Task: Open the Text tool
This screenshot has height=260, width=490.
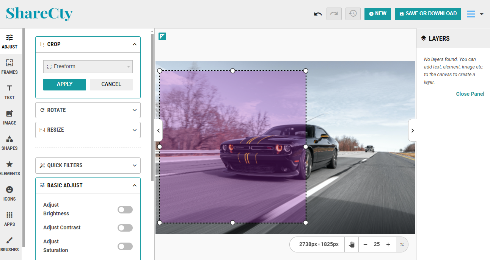Action: 9,92
